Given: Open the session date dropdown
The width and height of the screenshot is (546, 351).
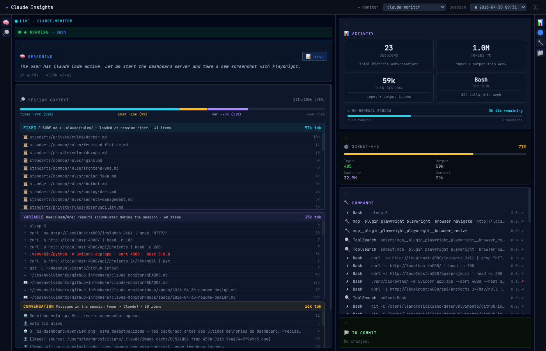Looking at the screenshot, I should 498,7.
